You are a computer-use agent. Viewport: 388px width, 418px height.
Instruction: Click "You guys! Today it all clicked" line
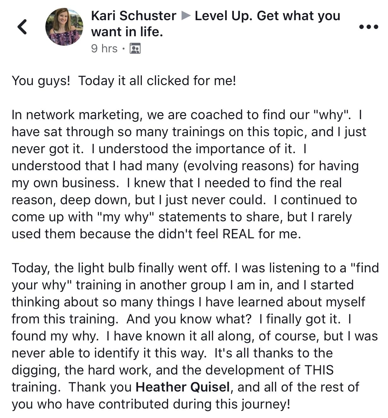tap(124, 81)
